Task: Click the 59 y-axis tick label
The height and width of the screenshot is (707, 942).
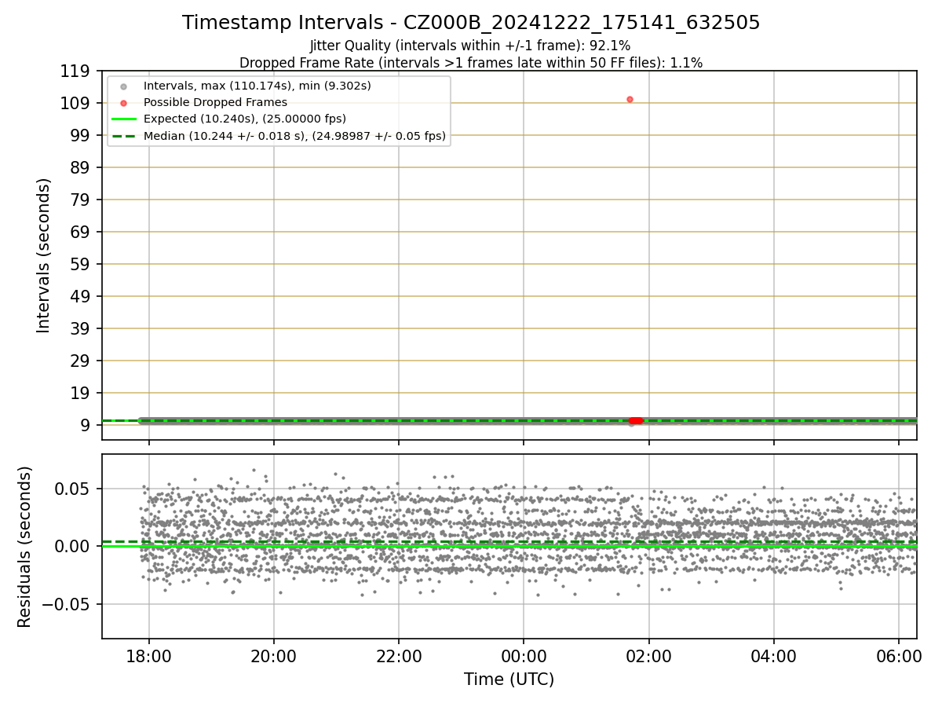Action: click(x=82, y=265)
